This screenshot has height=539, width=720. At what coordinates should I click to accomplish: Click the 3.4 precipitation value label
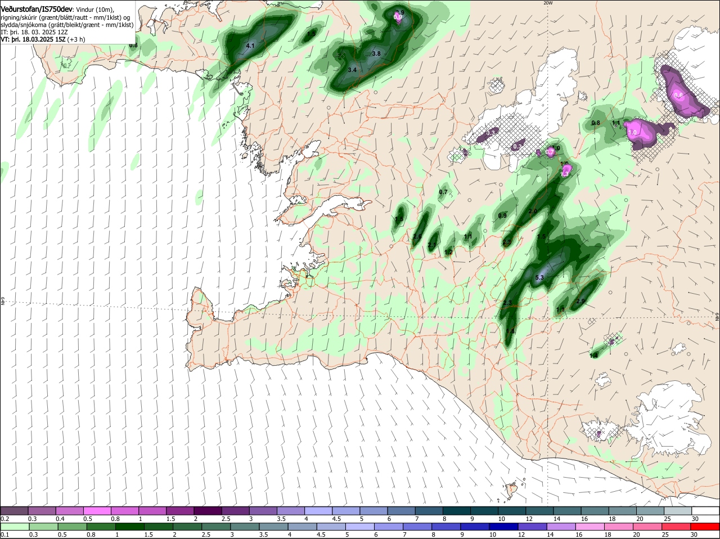pos(352,70)
